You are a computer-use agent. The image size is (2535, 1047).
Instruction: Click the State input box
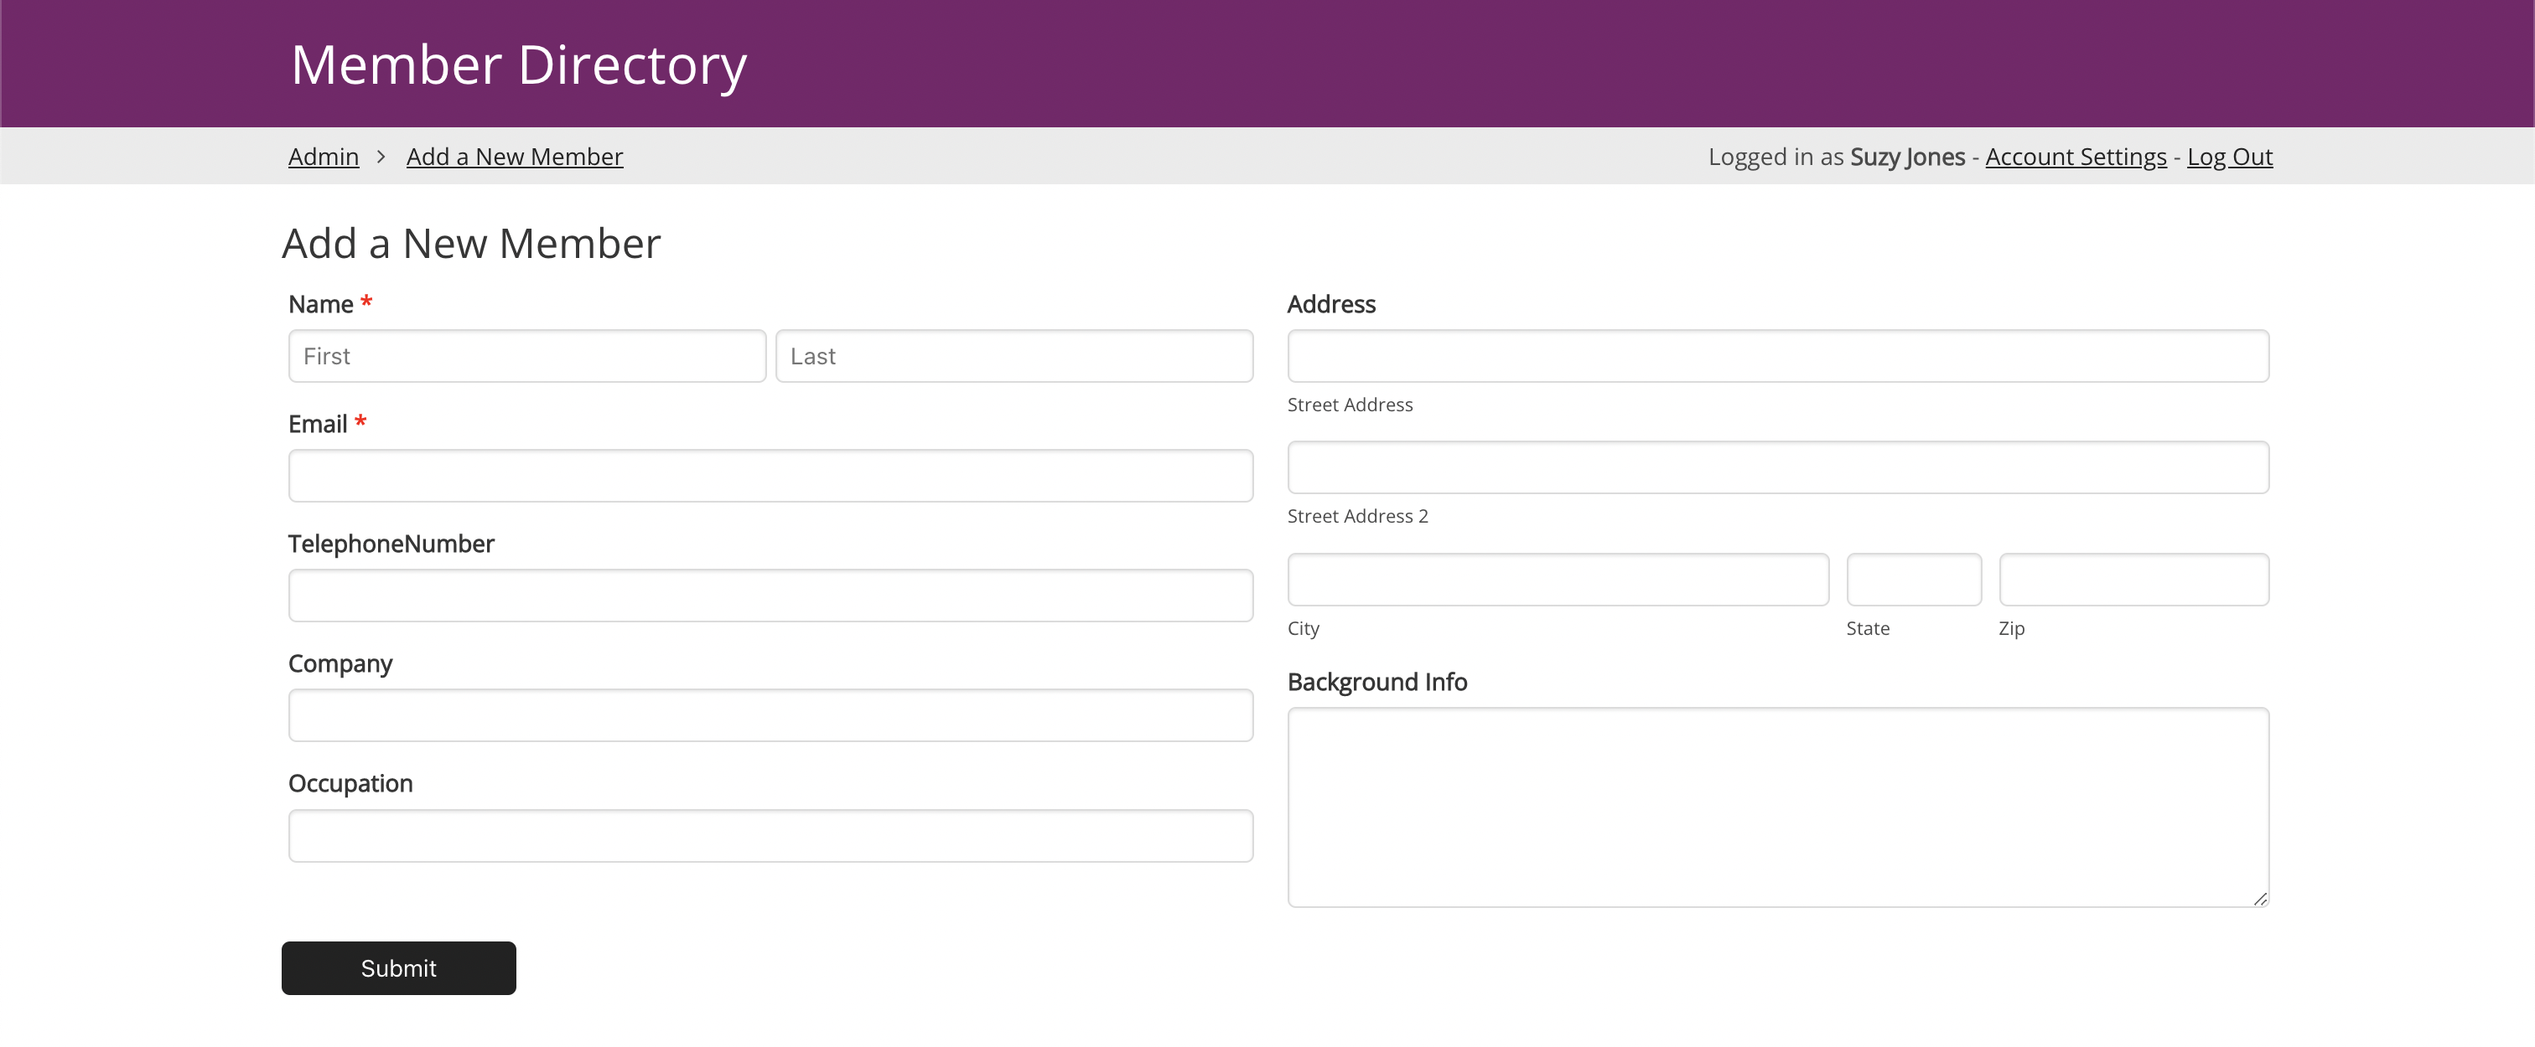[x=1913, y=580]
